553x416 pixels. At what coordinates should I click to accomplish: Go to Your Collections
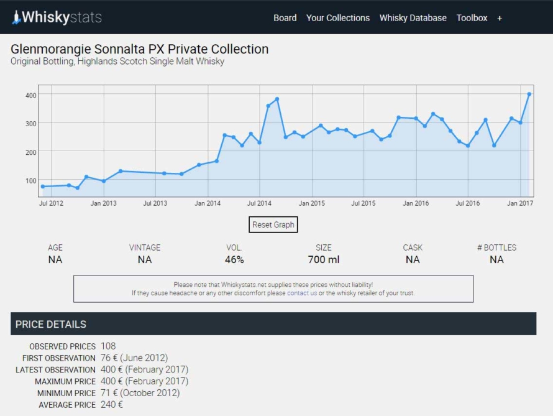tap(338, 18)
